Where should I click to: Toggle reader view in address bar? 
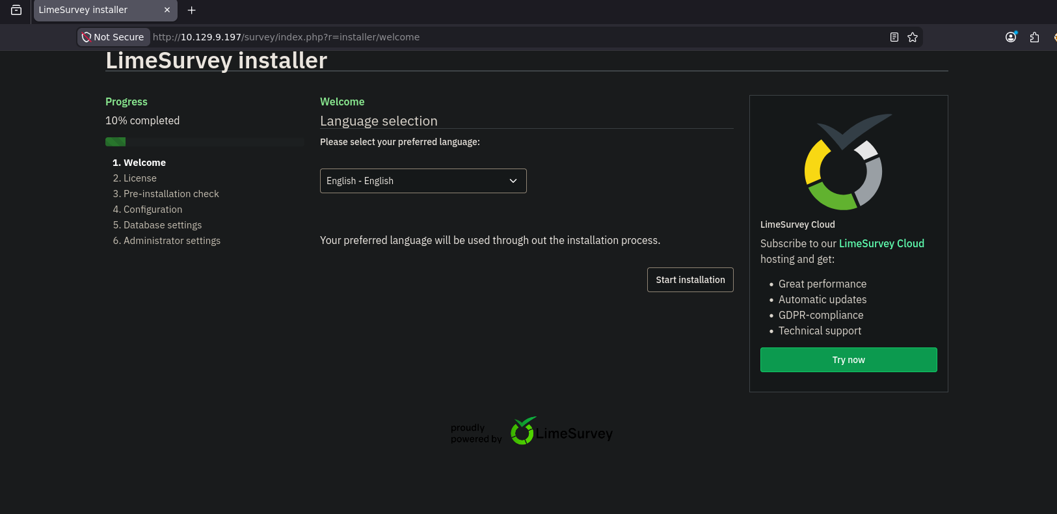click(894, 37)
